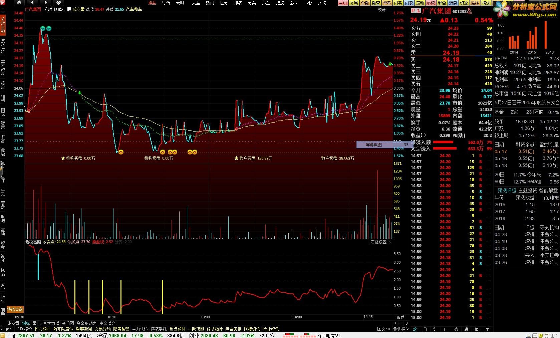This screenshot has width=560, height=338.
Task: Click the 交易 shortcut button
Action: (354, 3)
